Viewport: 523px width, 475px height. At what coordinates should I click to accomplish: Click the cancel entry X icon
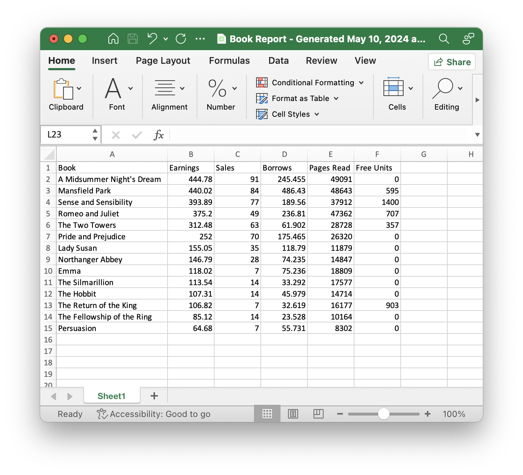(116, 135)
